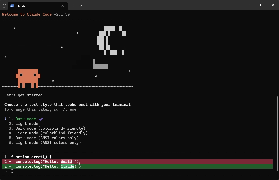
Task: Choose Dark mode (colorblind-friendly) theme
Action: (50, 128)
